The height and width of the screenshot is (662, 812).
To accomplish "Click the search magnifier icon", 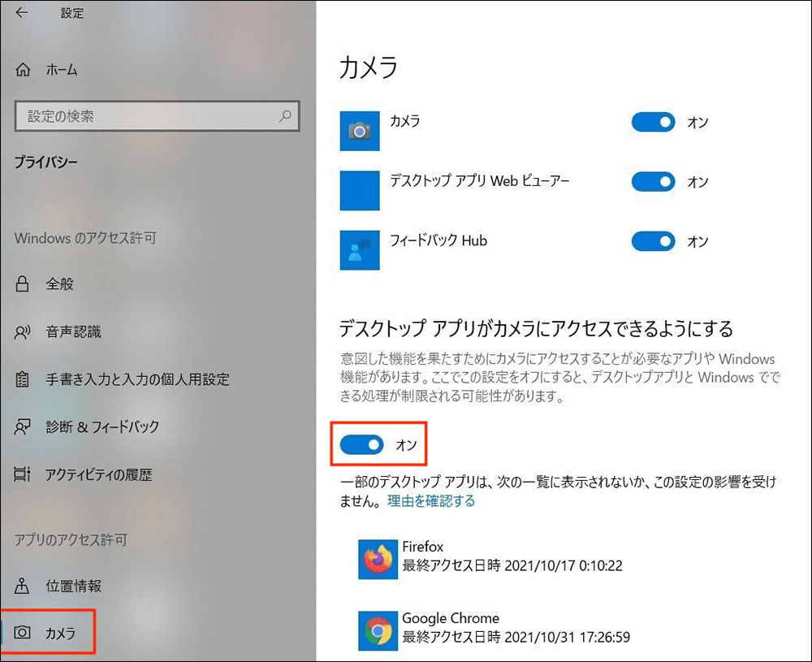I will 285,115.
